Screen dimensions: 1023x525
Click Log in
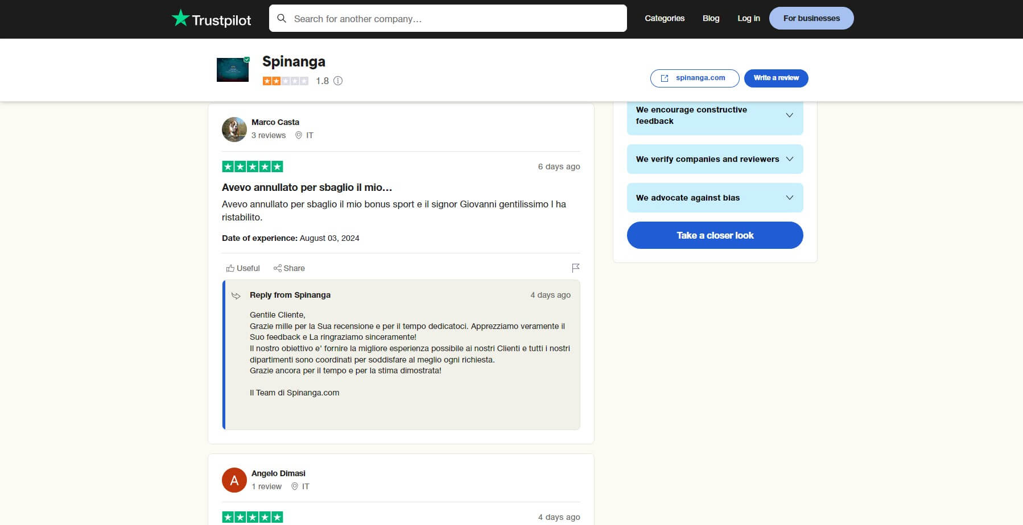748,18
